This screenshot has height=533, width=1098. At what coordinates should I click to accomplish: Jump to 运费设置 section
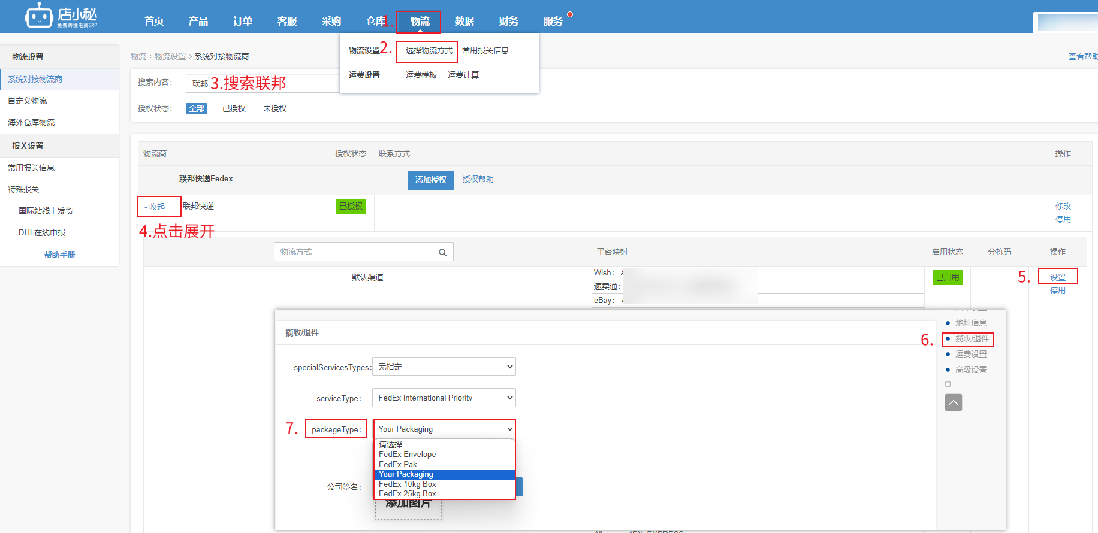point(971,354)
